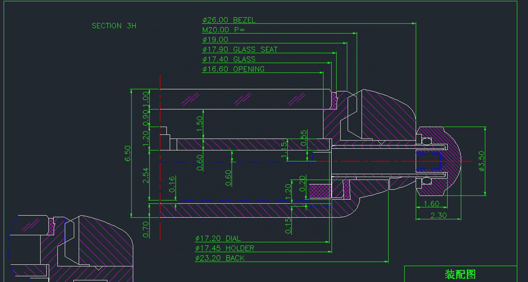Select the 0.55 dimension near the dial

(x=304, y=138)
